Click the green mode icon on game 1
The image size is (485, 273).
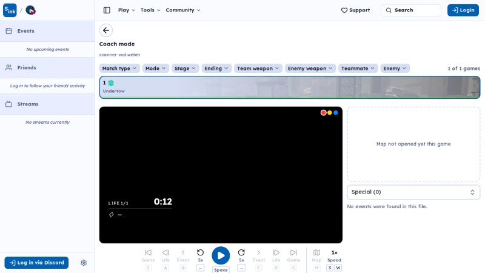point(111,83)
